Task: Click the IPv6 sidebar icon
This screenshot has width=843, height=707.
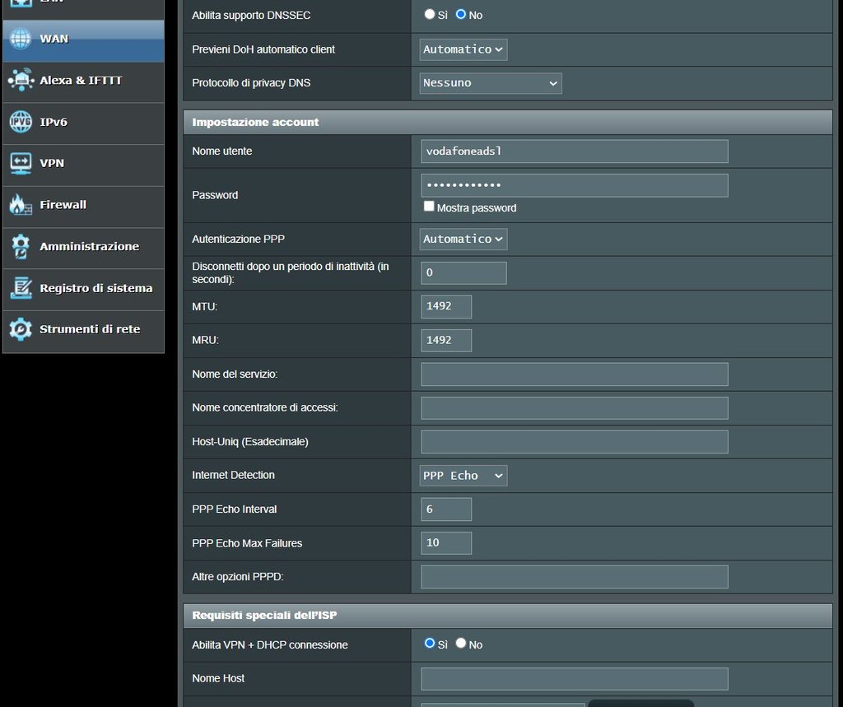Action: pos(21,122)
